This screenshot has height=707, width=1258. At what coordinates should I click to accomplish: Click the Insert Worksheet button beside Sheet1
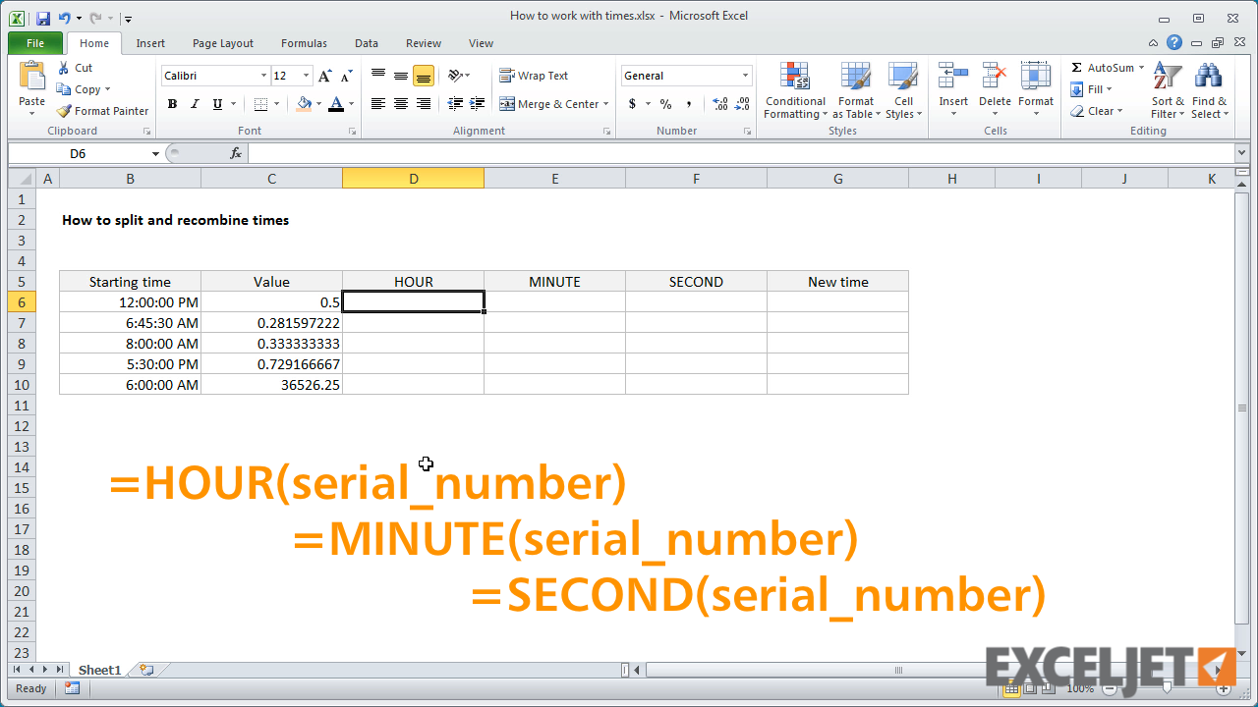tap(145, 669)
